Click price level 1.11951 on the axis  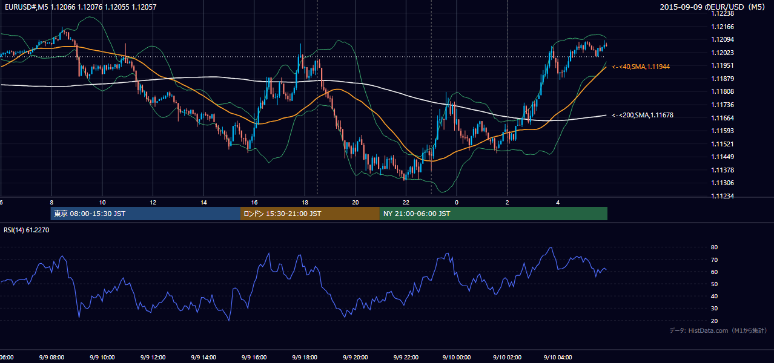click(x=723, y=65)
